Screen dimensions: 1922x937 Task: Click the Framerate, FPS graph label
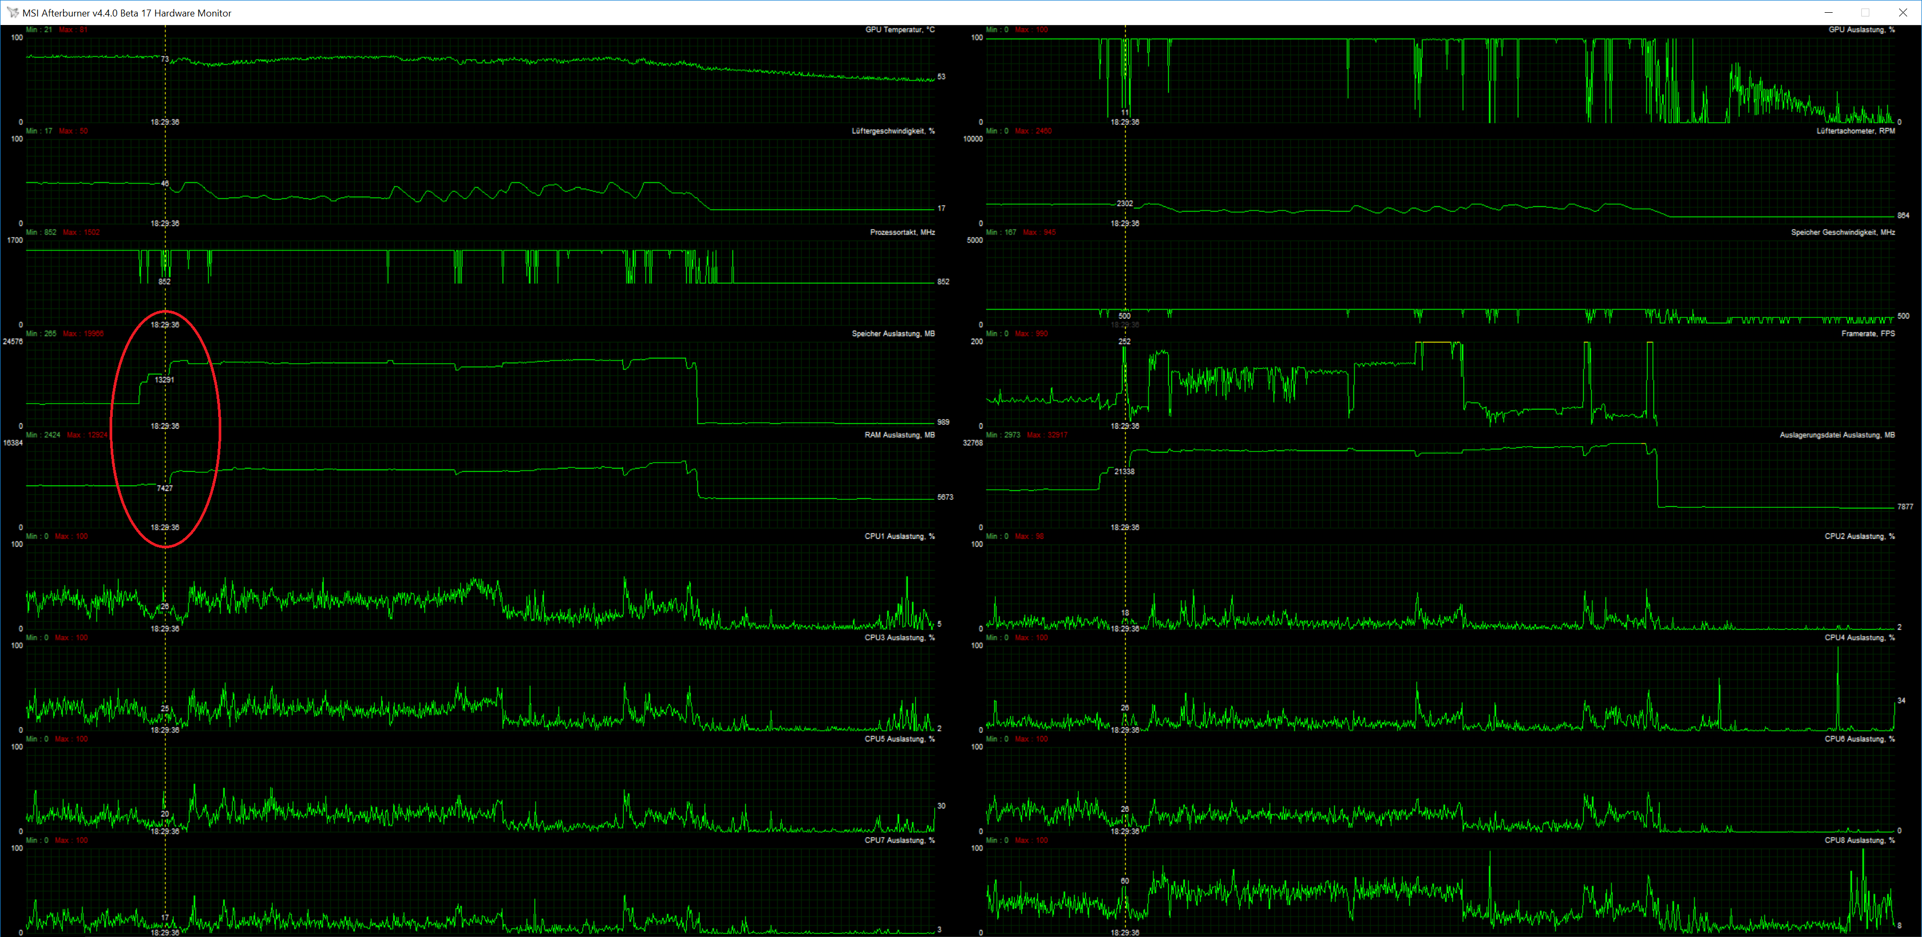tap(1868, 334)
